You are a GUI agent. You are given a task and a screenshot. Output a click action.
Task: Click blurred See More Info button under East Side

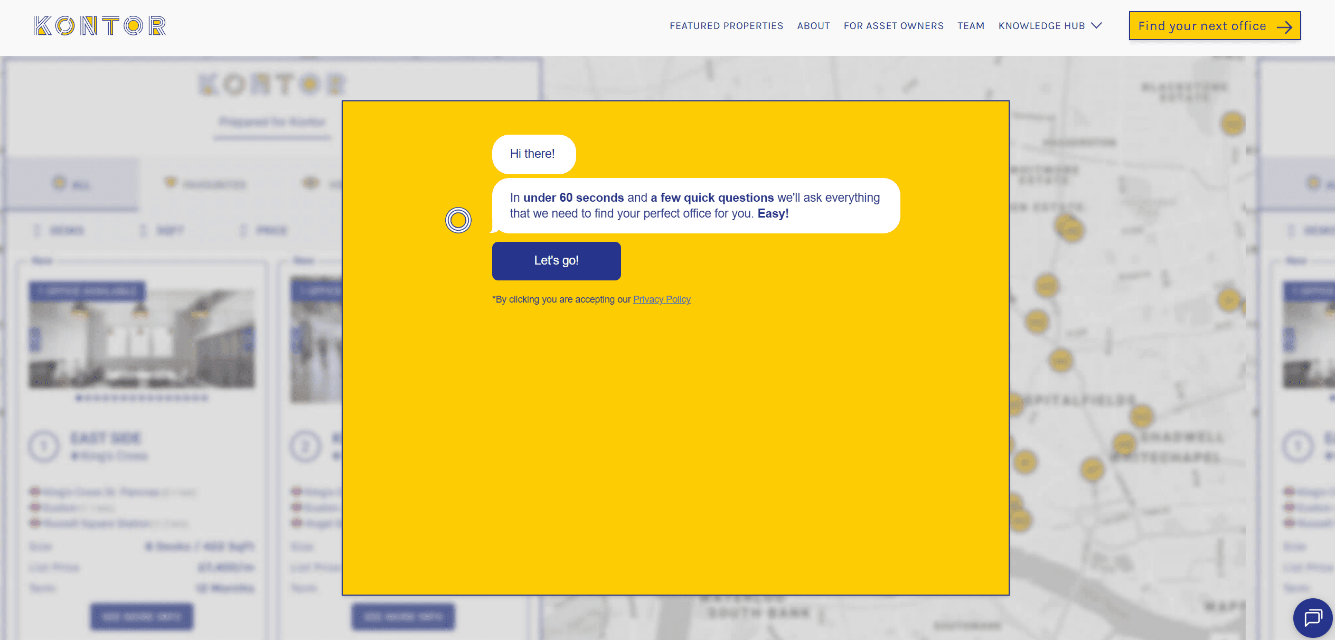tap(142, 616)
